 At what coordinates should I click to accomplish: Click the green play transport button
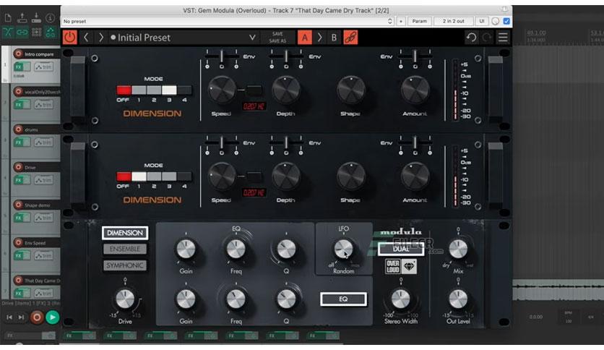53,317
